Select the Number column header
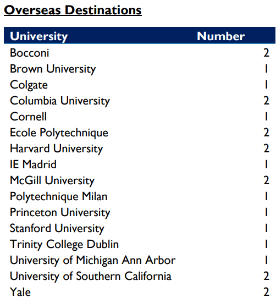 [221, 36]
